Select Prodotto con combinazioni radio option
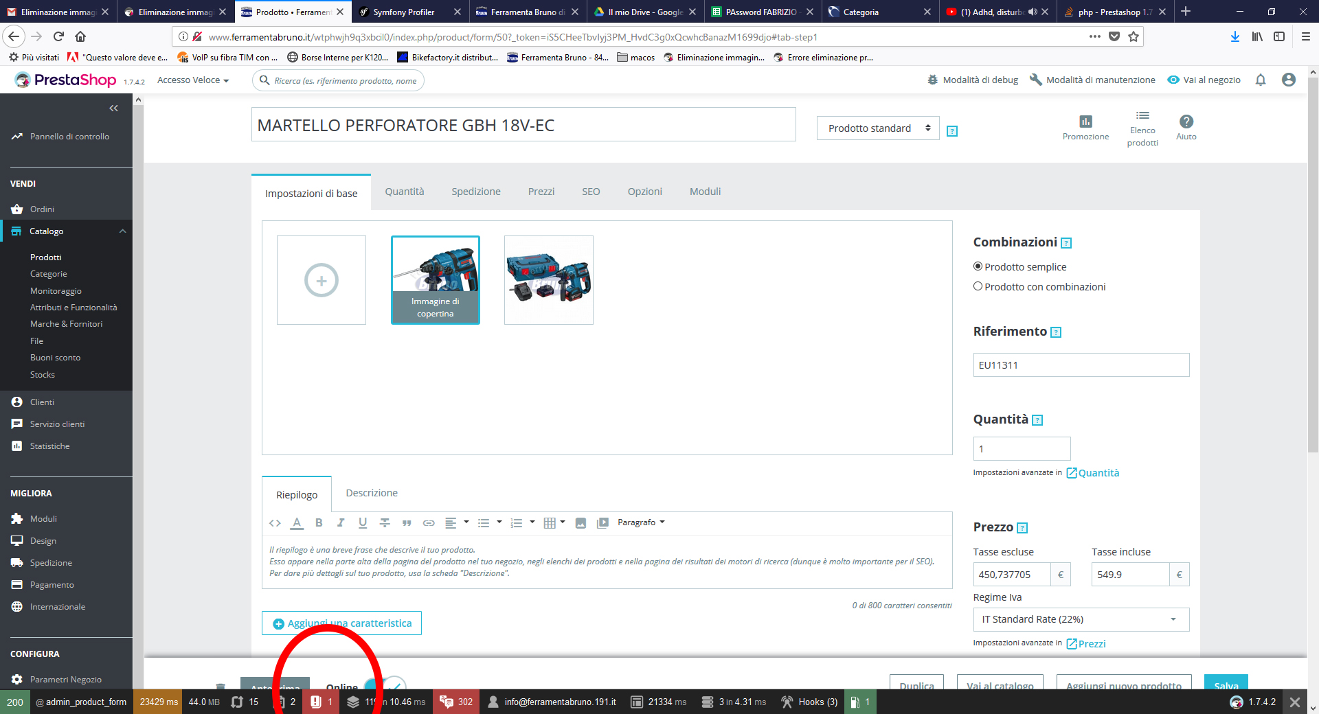The height and width of the screenshot is (714, 1319). point(978,286)
